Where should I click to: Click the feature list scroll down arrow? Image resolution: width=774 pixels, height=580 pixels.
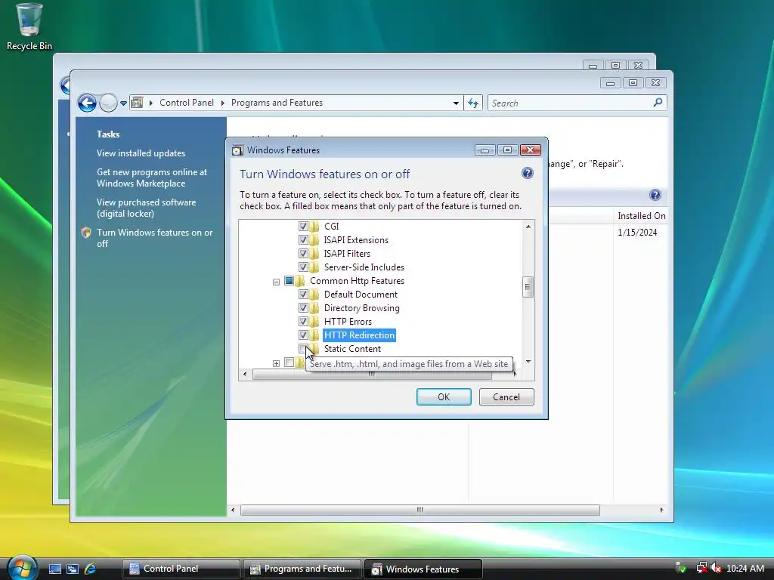pyautogui.click(x=528, y=362)
